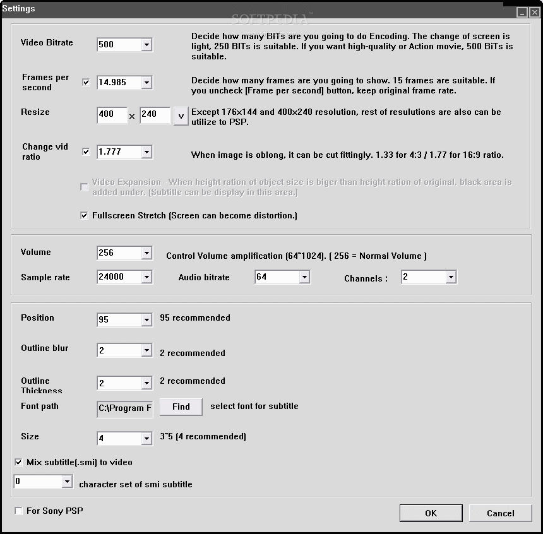Click the "Video Bitrate" label
The width and height of the screenshot is (543, 534).
(x=47, y=42)
